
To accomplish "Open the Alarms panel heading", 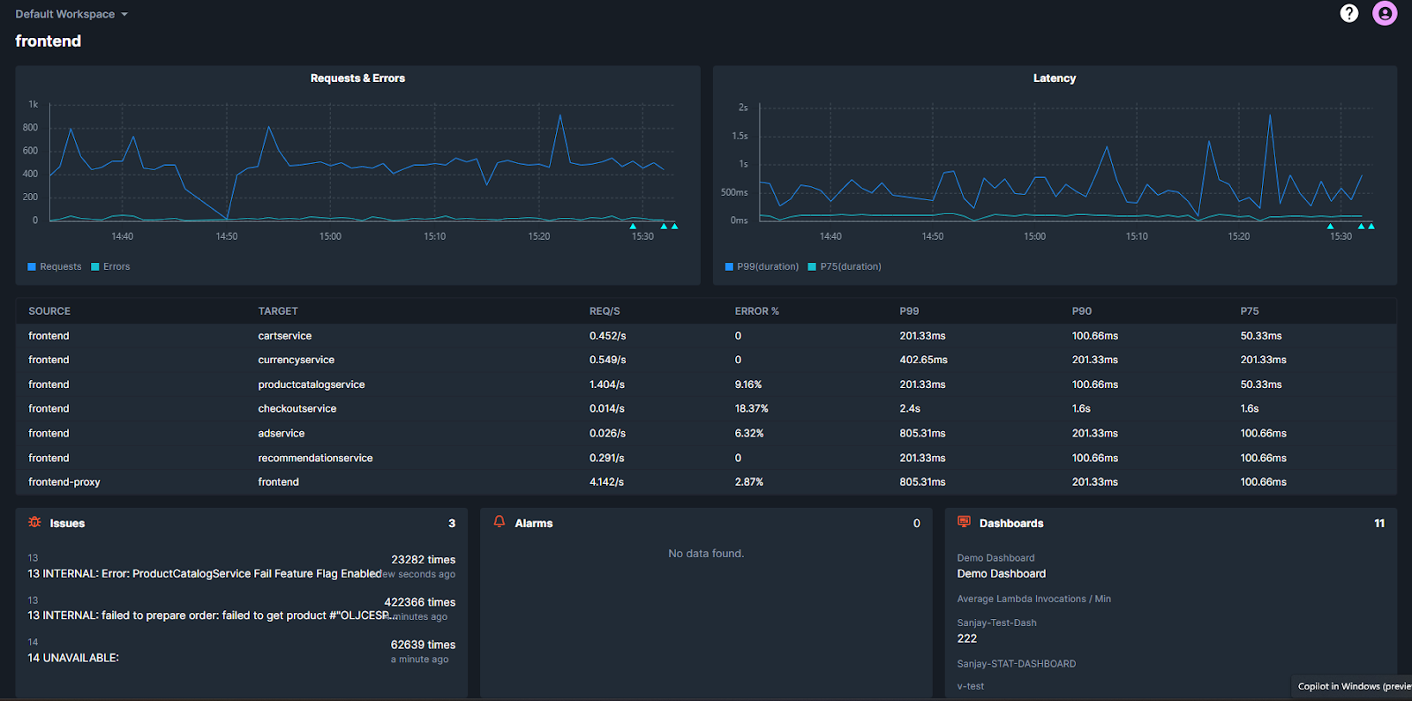I will (534, 523).
